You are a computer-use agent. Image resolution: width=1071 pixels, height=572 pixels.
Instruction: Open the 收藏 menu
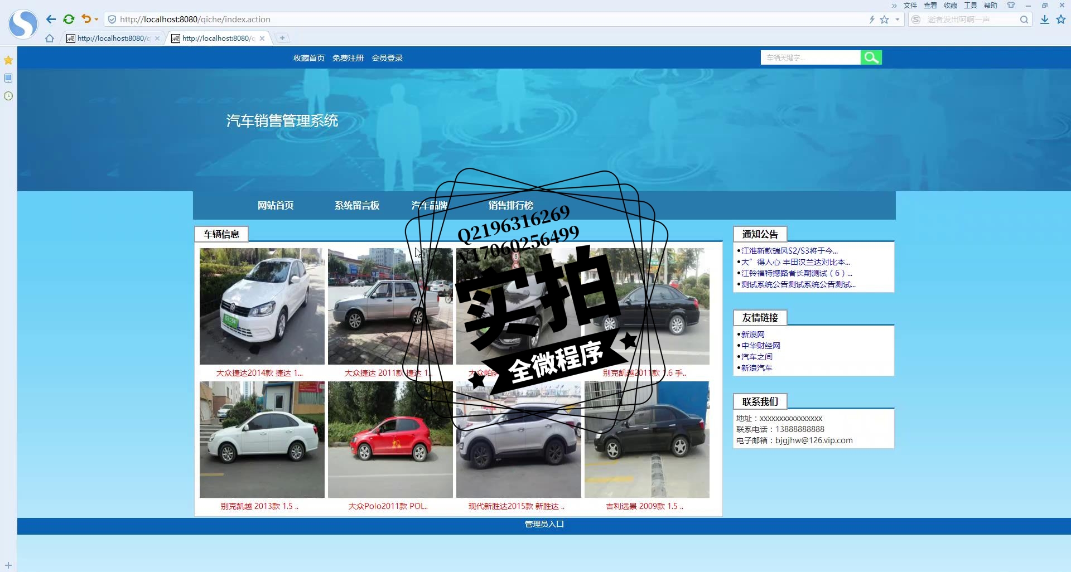(951, 6)
